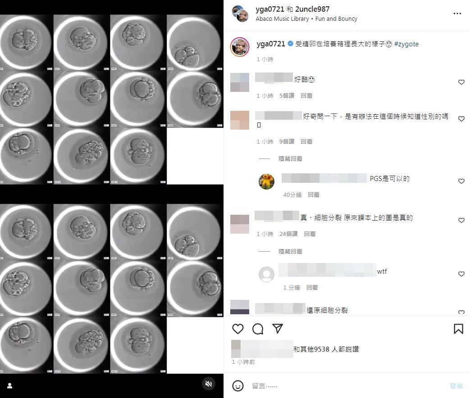Like the 好酷 comment
The width and height of the screenshot is (470, 398).
[461, 82]
